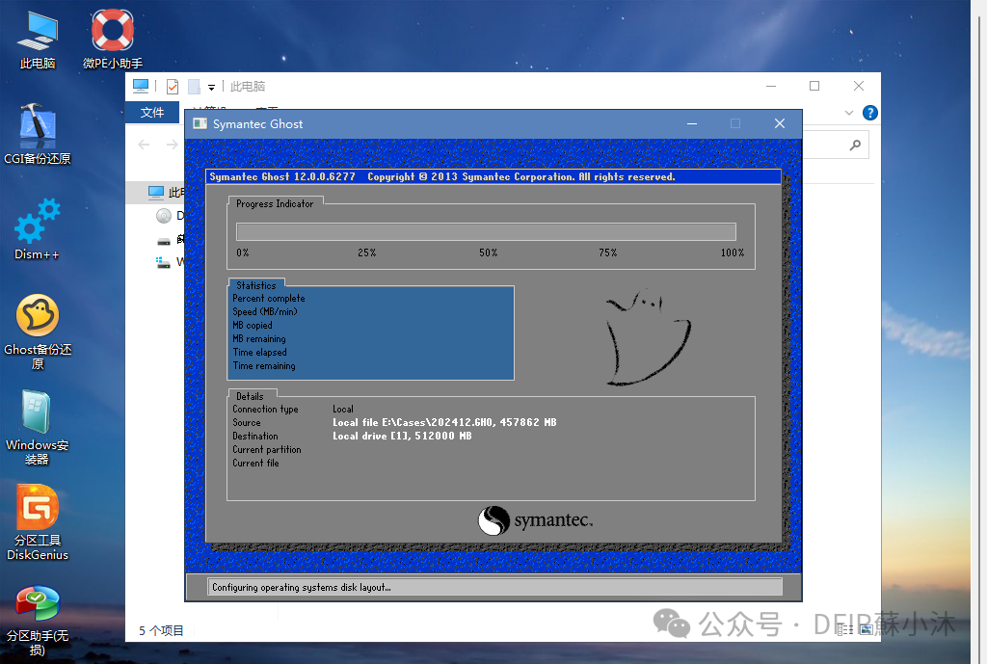Viewport: 987px width, 664px height.
Task: Close the Symantec Ghost window
Action: [x=779, y=123]
